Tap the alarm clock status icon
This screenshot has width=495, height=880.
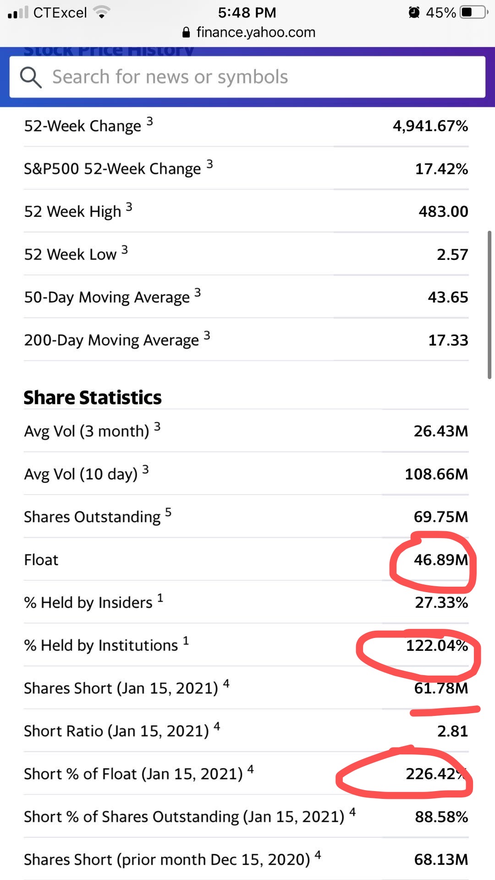click(414, 12)
